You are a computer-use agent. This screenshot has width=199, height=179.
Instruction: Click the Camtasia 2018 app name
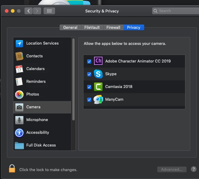[119, 86]
